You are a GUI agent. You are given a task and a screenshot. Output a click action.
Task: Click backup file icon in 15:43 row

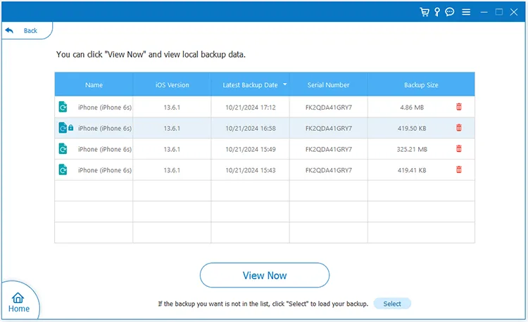pyautogui.click(x=63, y=169)
